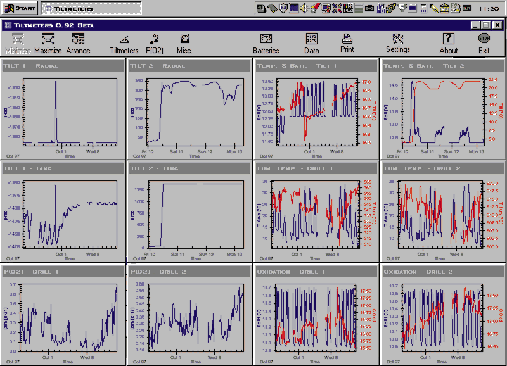Open the Tiltmeters view from toolbar
The width and height of the screenshot is (507, 366).
tap(124, 43)
